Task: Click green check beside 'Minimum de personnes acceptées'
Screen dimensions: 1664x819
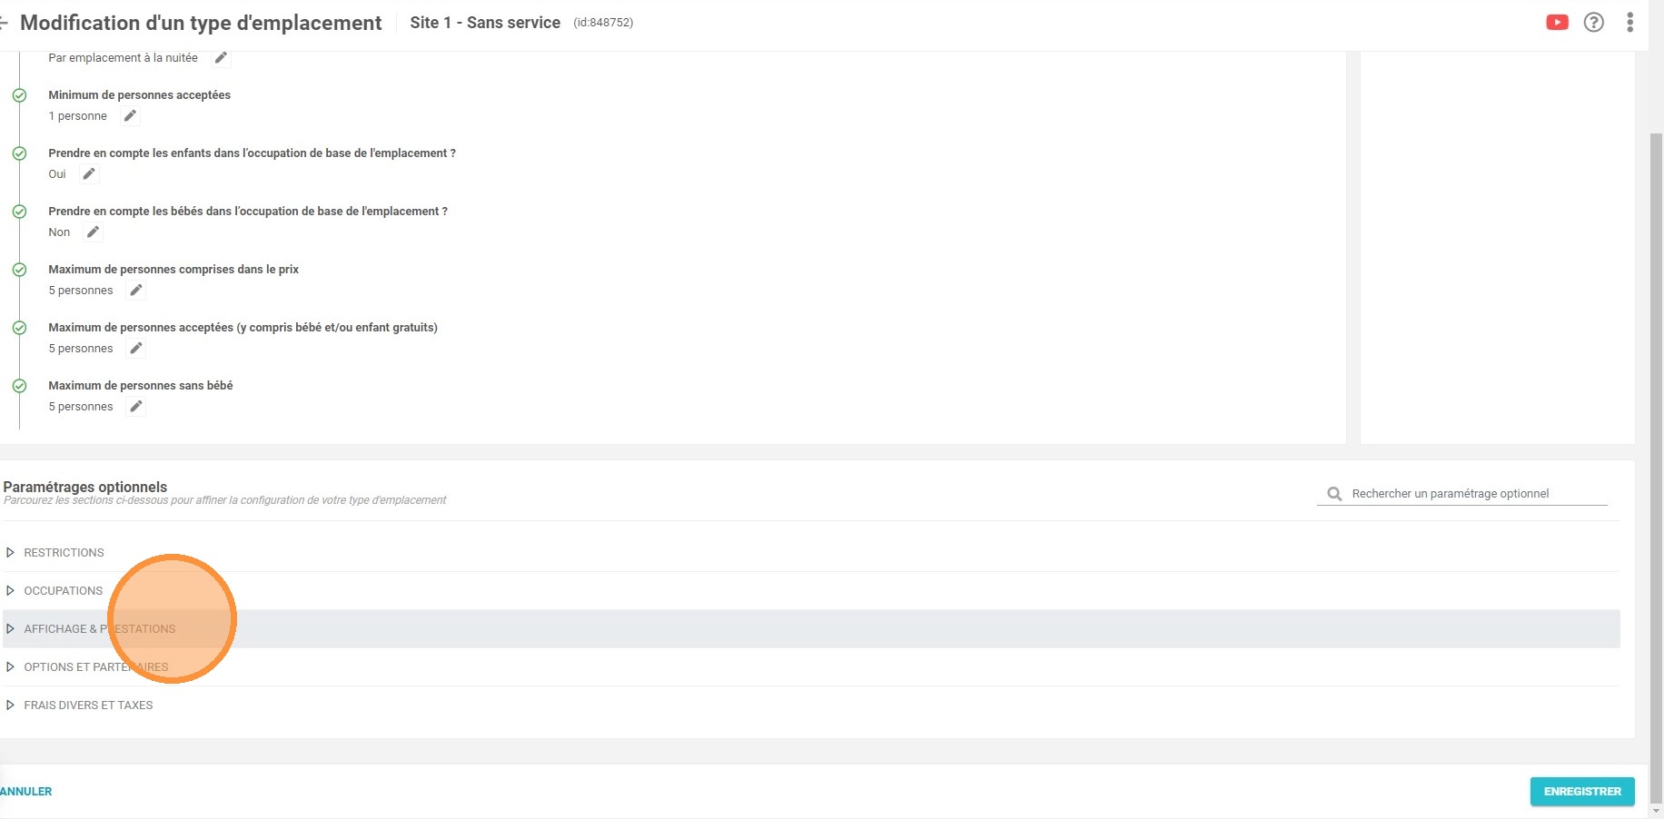Action: [x=19, y=95]
